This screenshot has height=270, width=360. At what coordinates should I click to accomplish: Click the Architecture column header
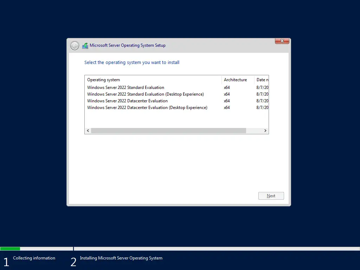[x=235, y=79]
